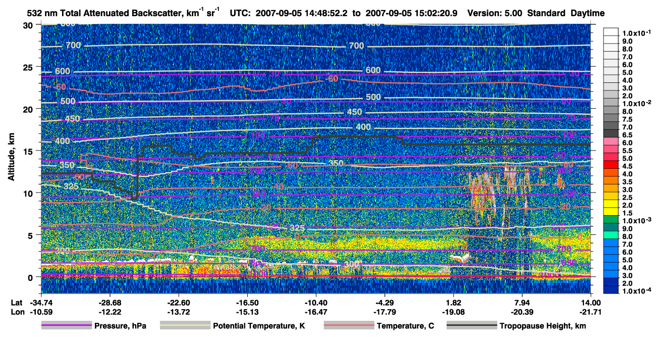Click the longitude value '-15.13'

pos(247,312)
